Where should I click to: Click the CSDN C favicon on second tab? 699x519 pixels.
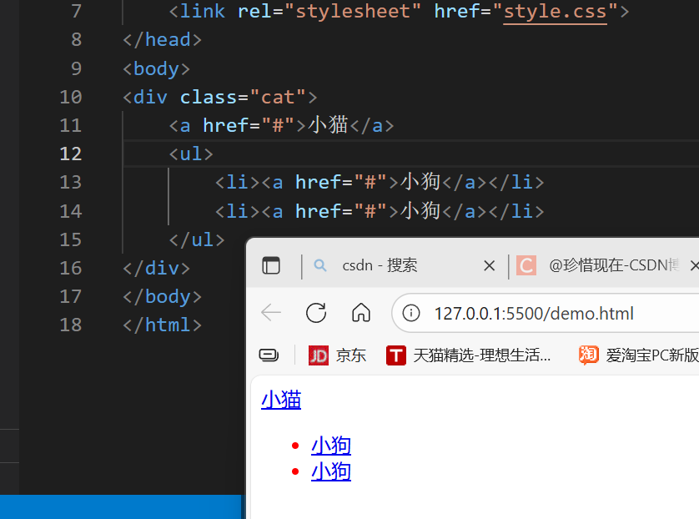click(x=526, y=265)
